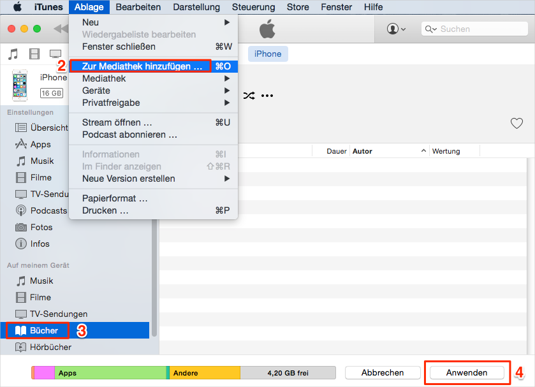
Task: Open the Darstellung menu
Action: [196, 7]
